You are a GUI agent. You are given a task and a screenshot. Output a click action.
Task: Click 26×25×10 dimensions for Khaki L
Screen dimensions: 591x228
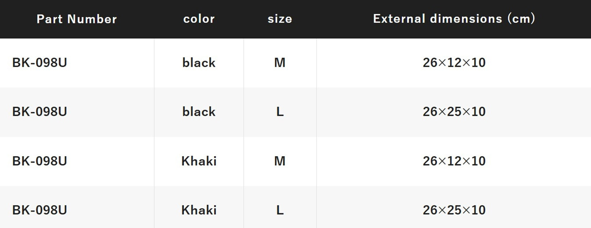[454, 210]
